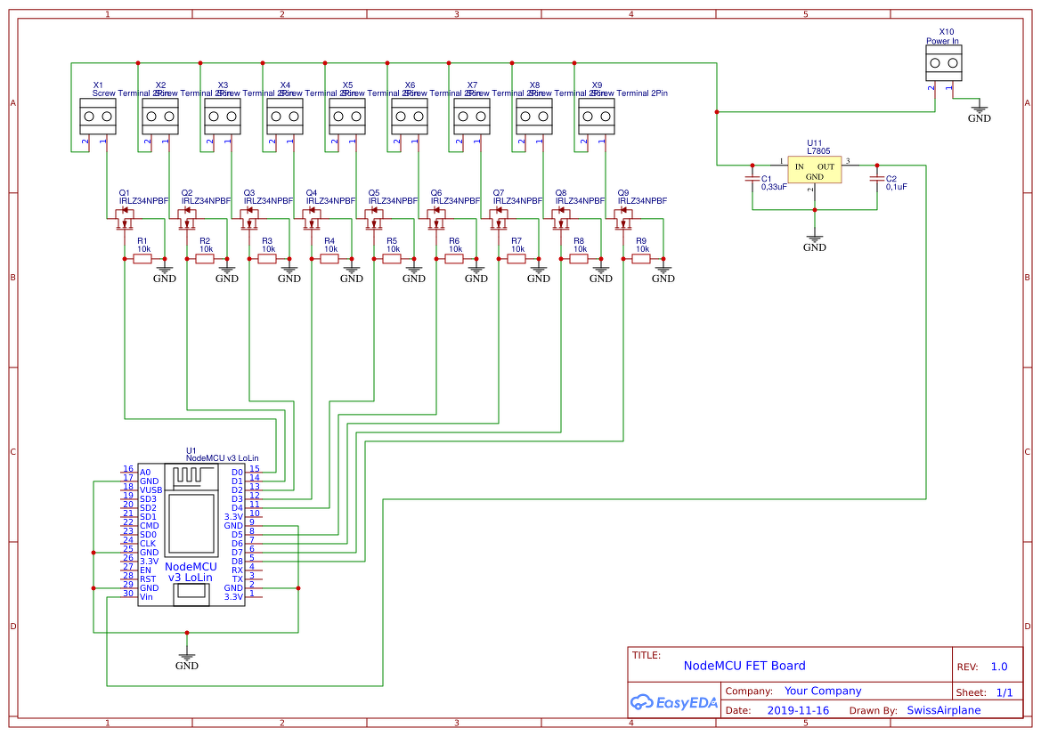
Task: Select the 'Power In' label text
Action: [x=943, y=41]
